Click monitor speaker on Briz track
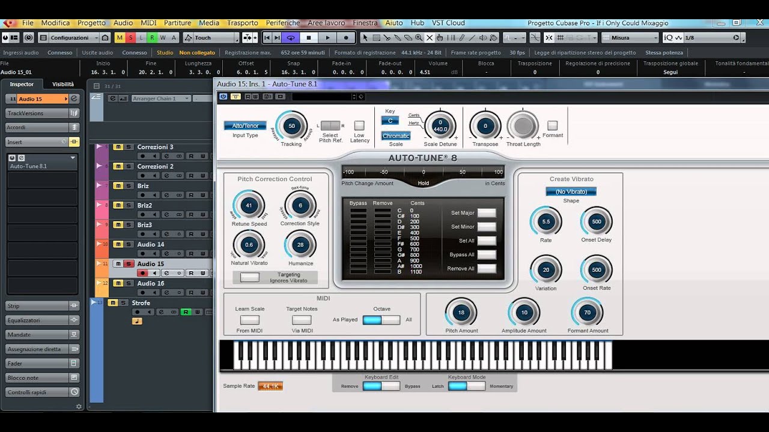Viewport: 769px width, 432px height. point(155,195)
